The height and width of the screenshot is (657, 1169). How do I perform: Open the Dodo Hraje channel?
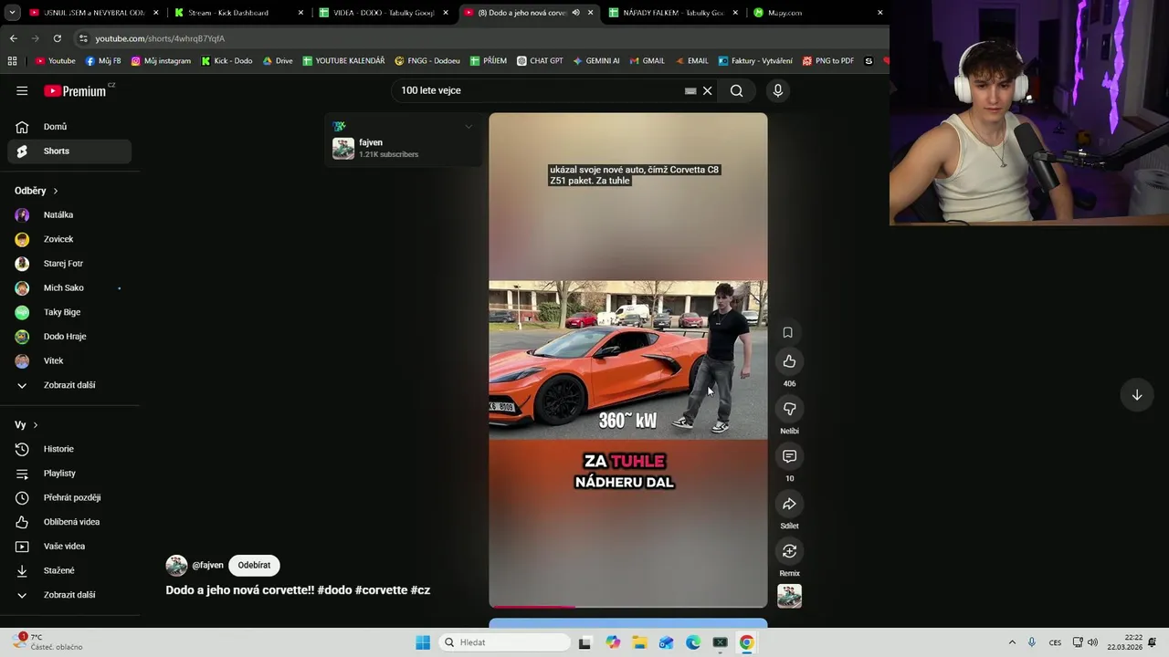(69, 337)
